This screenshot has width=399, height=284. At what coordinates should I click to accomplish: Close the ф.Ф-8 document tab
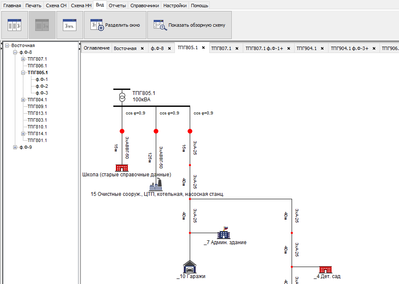pyautogui.click(x=169, y=48)
